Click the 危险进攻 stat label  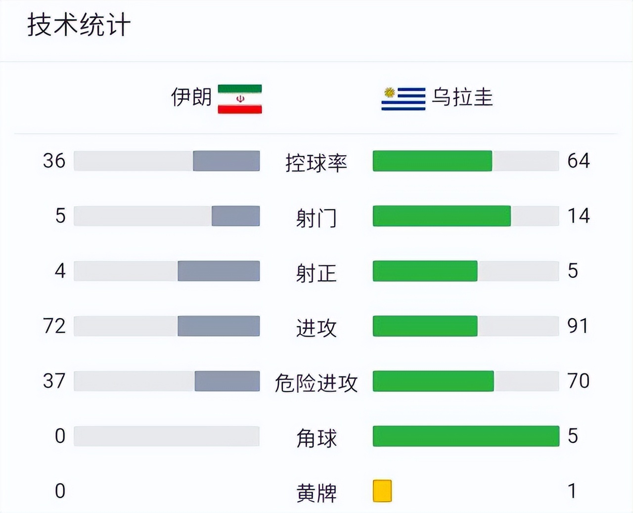coord(316,383)
